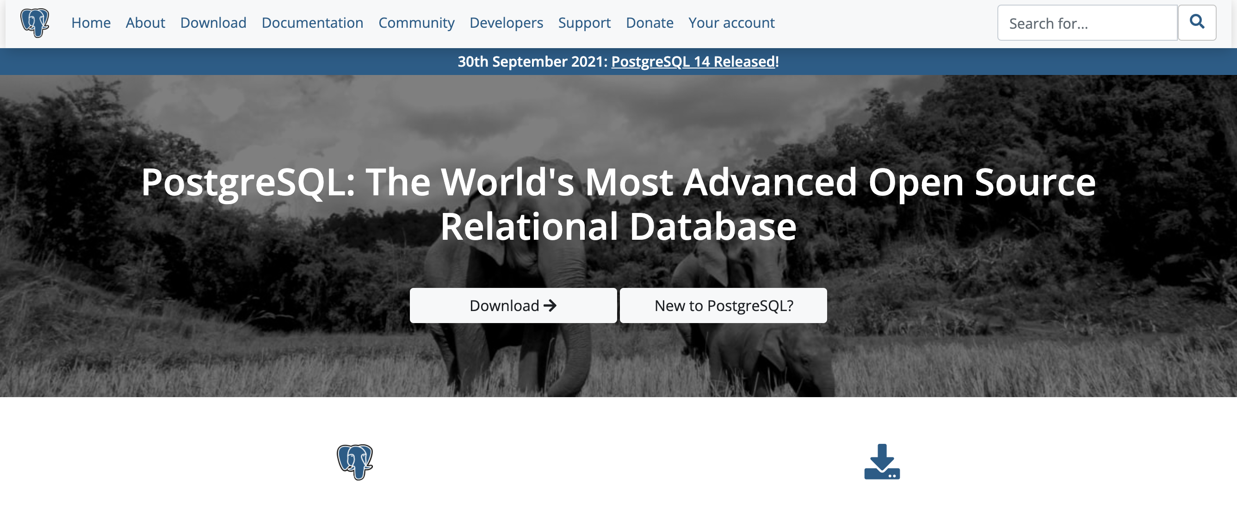The height and width of the screenshot is (511, 1237).
Task: Click the blue elephant icon below the banner
Action: tap(354, 461)
